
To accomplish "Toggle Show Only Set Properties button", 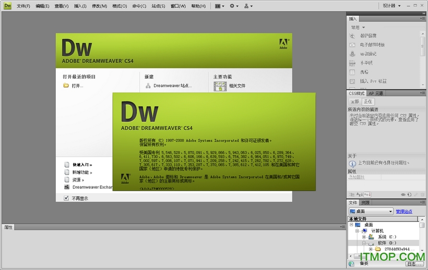I will 367,194.
